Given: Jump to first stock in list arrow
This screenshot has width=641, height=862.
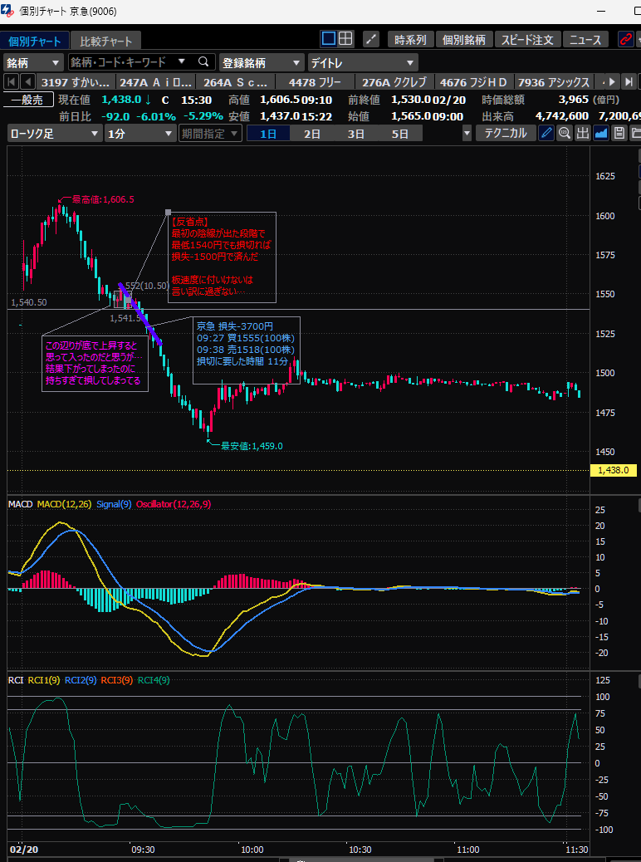Looking at the screenshot, I should pos(12,81).
